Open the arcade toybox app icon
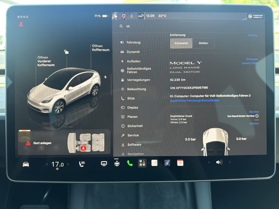The width and height of the screenshot is (279, 209). coord(142,163)
